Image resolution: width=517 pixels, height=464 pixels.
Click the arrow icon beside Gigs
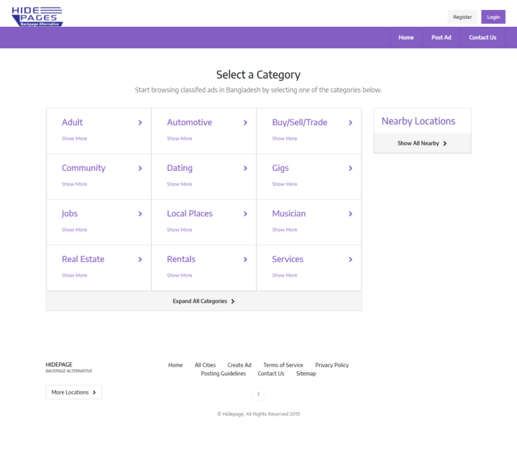coord(351,168)
